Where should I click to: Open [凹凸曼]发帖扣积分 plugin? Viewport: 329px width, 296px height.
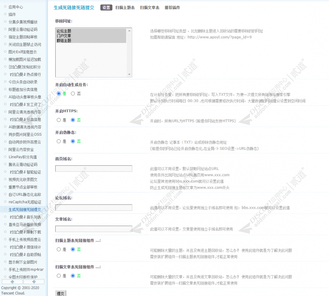click(x=25, y=67)
